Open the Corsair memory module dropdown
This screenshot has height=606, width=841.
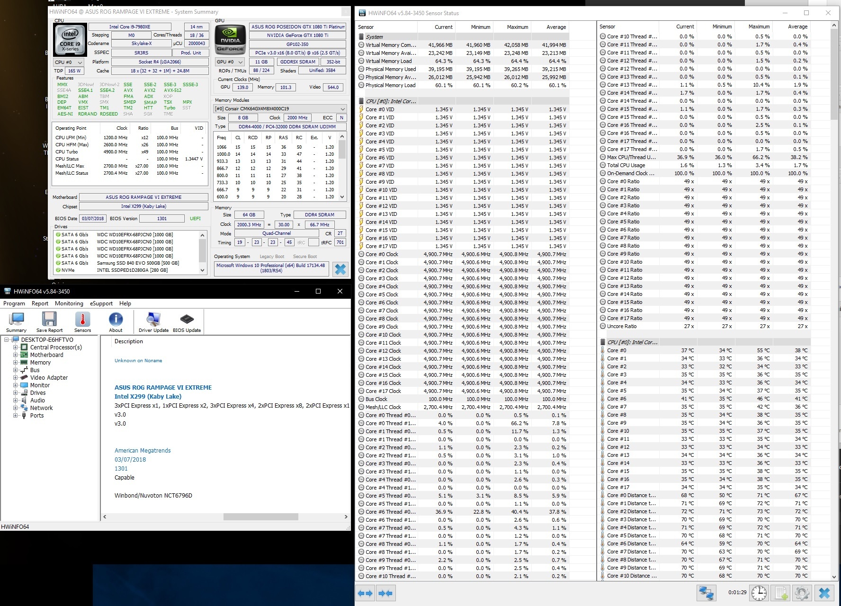click(x=280, y=109)
